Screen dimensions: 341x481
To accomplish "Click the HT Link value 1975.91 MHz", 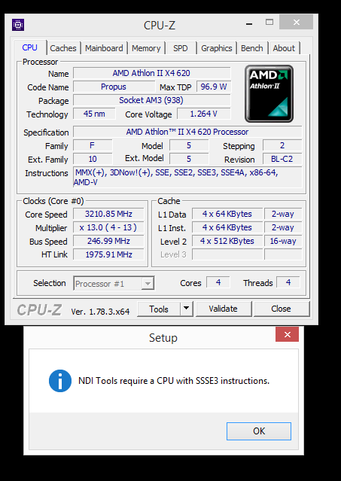I will tap(108, 254).
